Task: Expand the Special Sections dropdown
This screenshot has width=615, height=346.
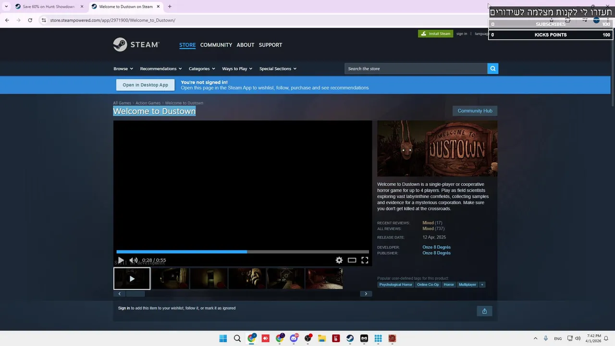Action: pos(278,69)
